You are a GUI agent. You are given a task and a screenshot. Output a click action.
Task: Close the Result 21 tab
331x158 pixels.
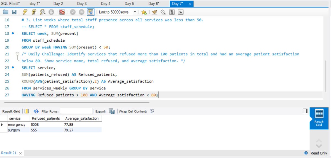21,153
